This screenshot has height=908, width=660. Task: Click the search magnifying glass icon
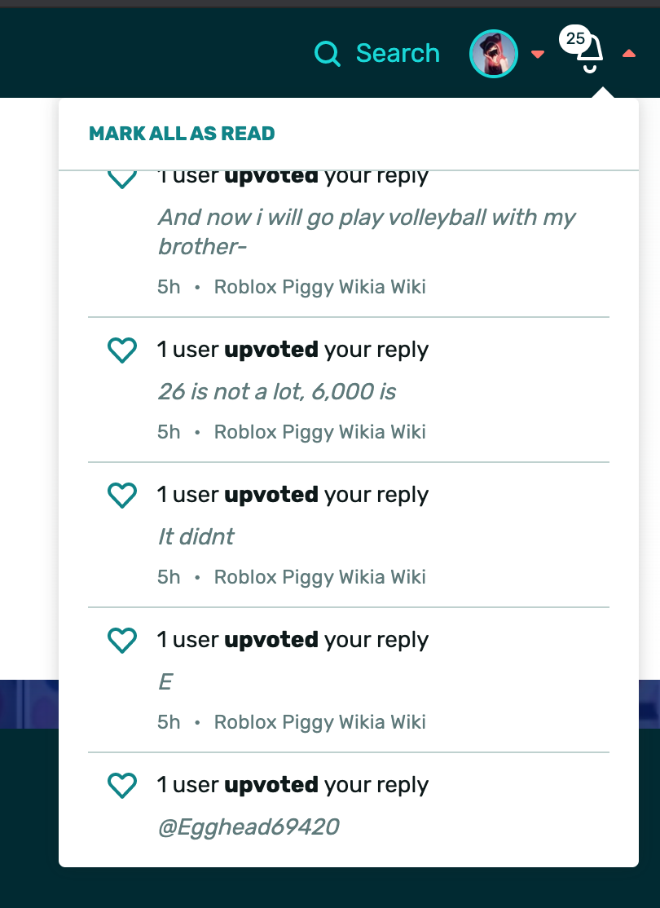(x=327, y=55)
